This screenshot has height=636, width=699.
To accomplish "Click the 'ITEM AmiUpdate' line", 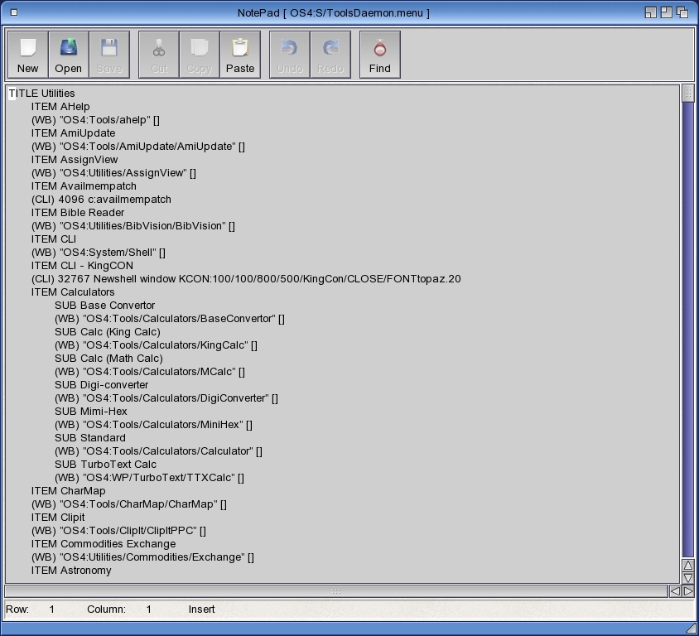I will point(73,132).
